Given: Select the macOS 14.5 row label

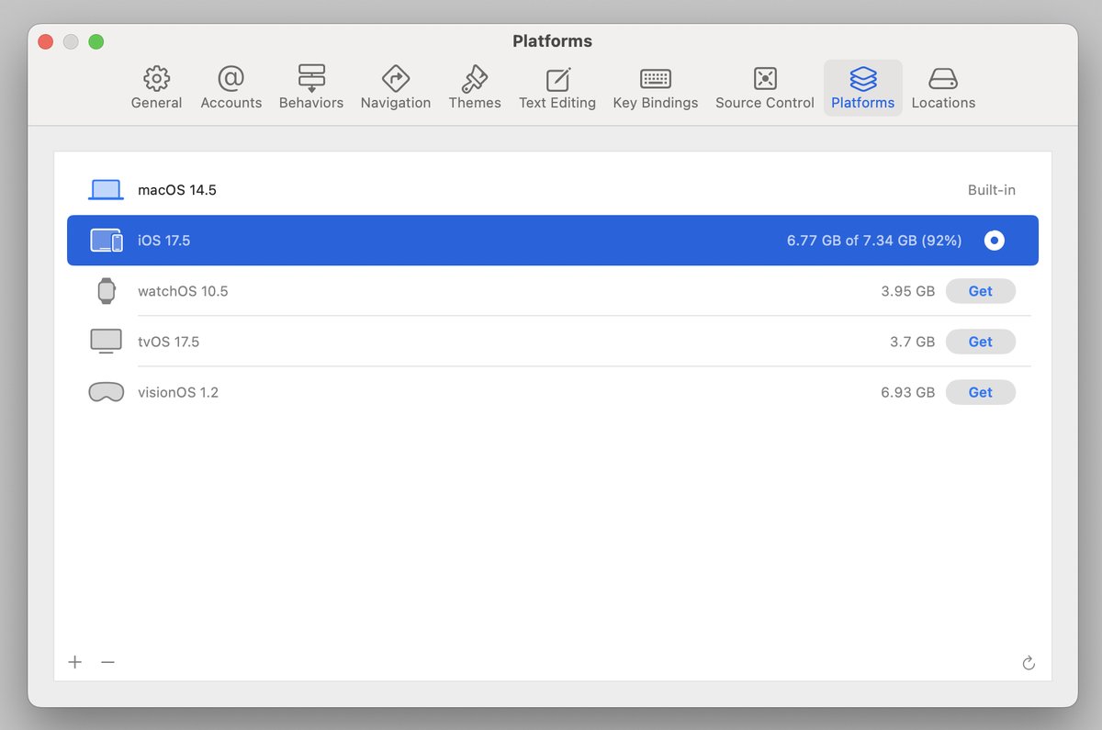Looking at the screenshot, I should pyautogui.click(x=177, y=190).
